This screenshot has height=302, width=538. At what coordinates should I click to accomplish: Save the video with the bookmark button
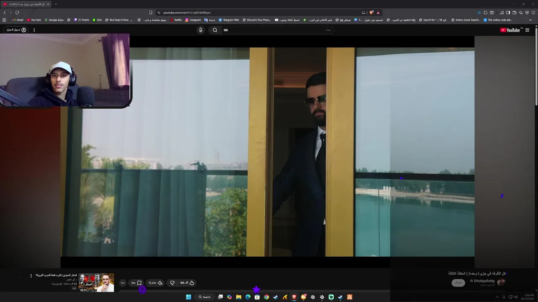(x=136, y=283)
